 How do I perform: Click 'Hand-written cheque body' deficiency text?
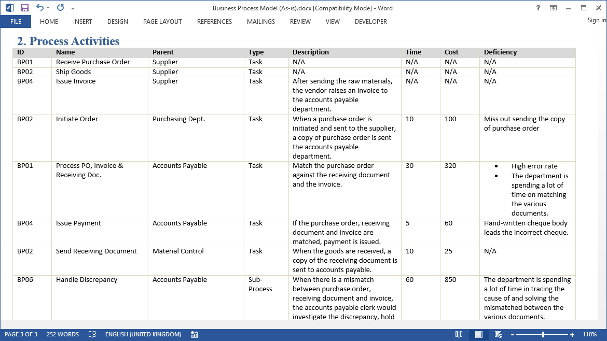coord(526,223)
